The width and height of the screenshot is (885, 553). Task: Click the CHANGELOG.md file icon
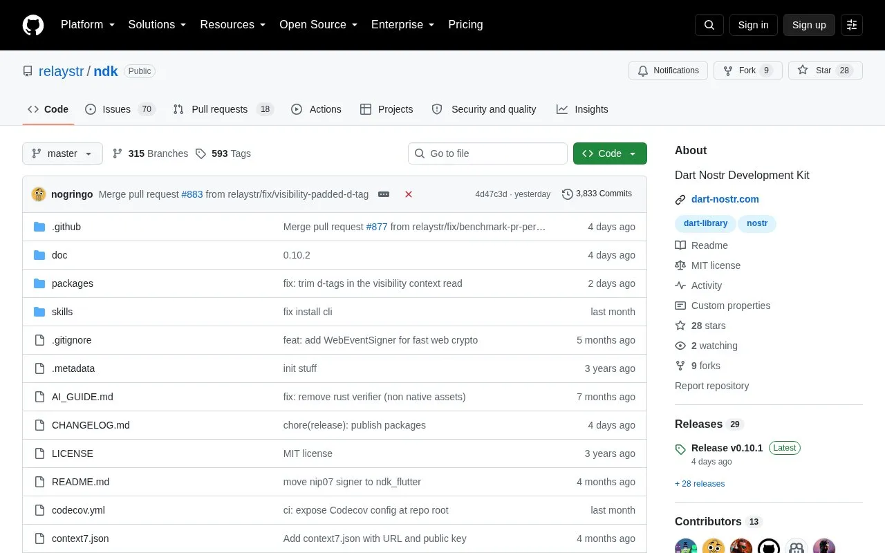[x=39, y=425]
